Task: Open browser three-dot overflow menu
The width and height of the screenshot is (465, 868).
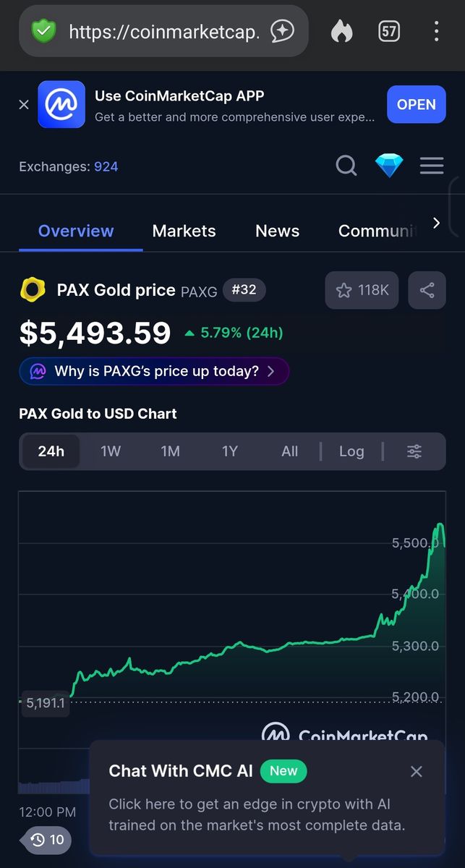Action: (436, 31)
